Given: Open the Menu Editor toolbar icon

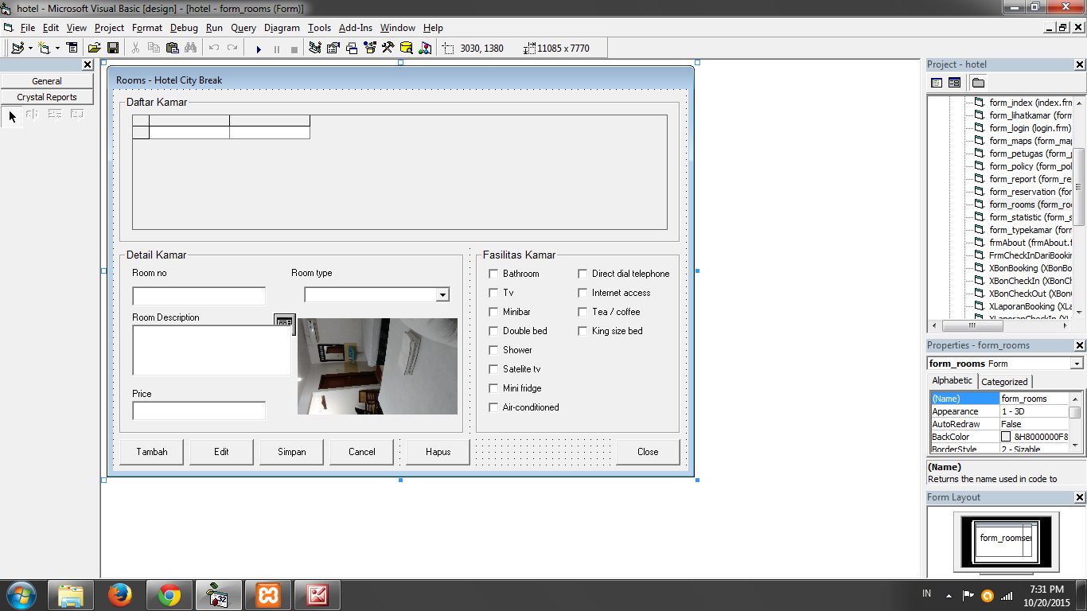Looking at the screenshot, I should (x=72, y=49).
